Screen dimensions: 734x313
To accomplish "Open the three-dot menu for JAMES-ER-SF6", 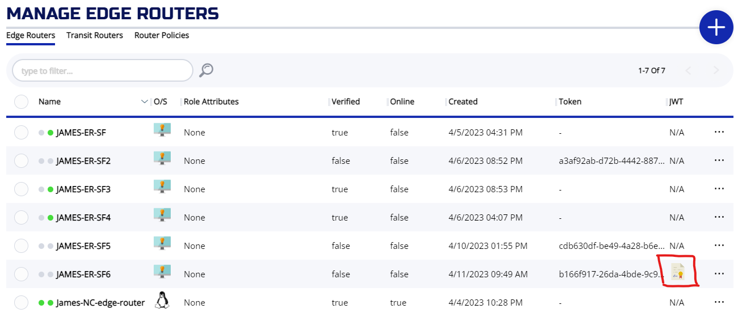I will [x=719, y=274].
